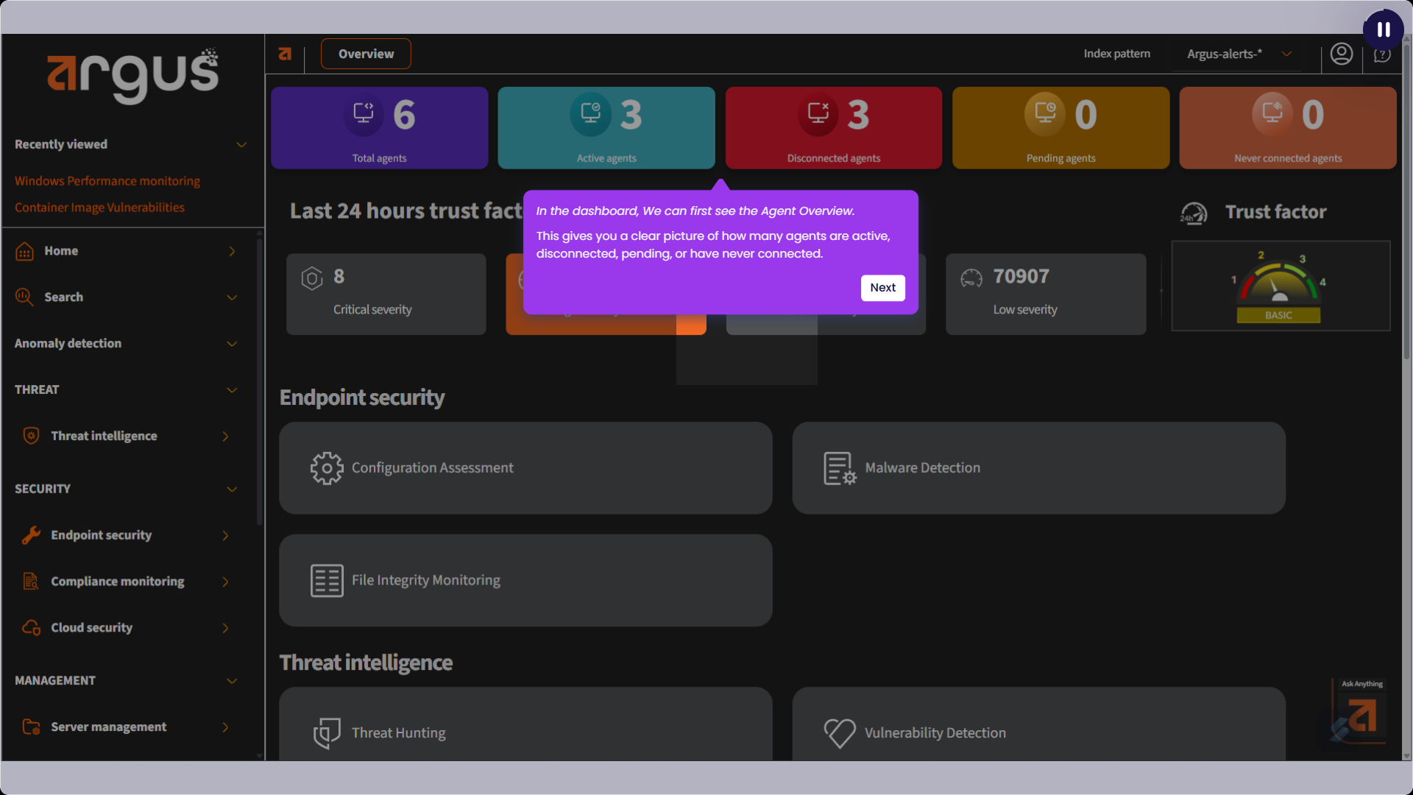1413x795 pixels.
Task: Click the Threat intelligence shield icon
Action: [x=31, y=436]
